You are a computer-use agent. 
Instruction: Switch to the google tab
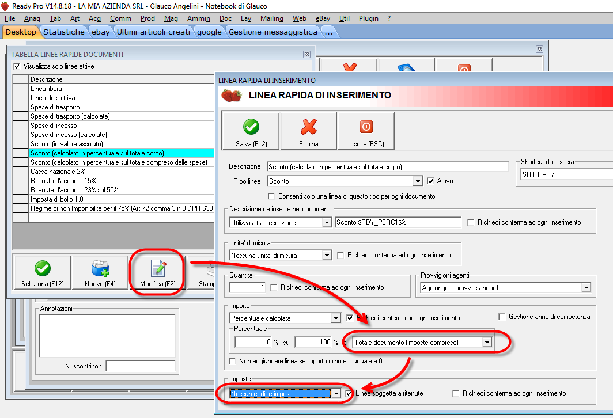coord(209,32)
